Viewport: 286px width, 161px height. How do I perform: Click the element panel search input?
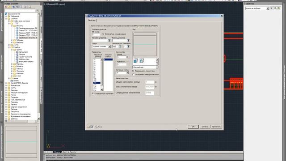tap(20, 11)
